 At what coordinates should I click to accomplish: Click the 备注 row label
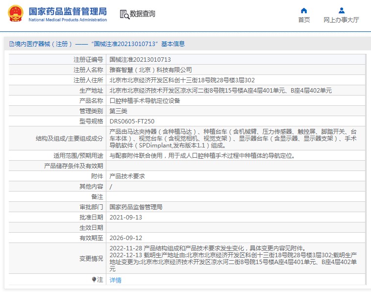97,197
